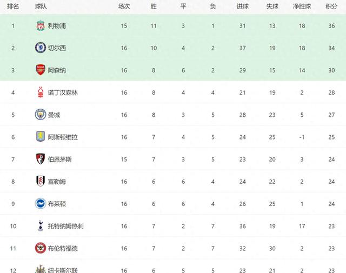Click the Manchester City crest

[41, 115]
